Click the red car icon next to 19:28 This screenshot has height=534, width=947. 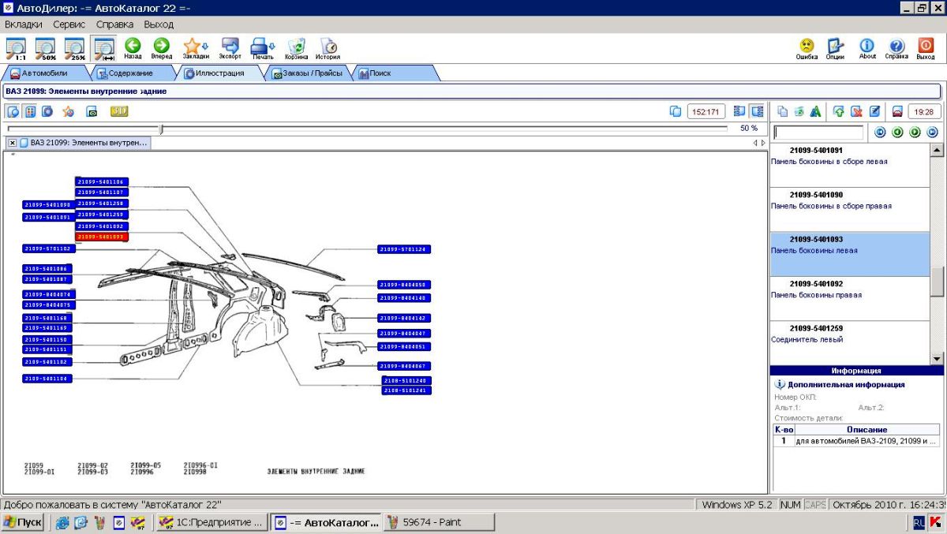tap(897, 111)
